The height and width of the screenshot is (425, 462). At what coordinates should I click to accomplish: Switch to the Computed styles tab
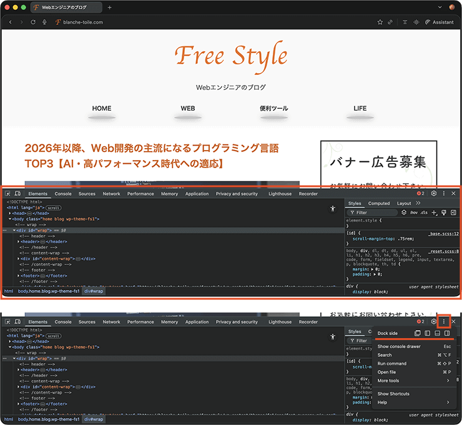(379, 203)
